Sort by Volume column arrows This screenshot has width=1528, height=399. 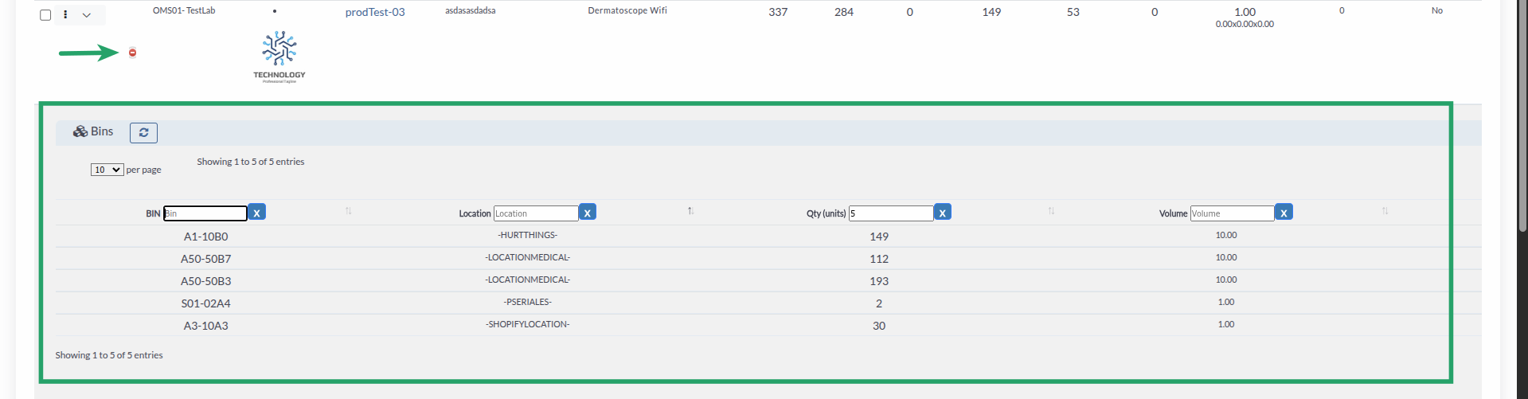pyautogui.click(x=1385, y=211)
